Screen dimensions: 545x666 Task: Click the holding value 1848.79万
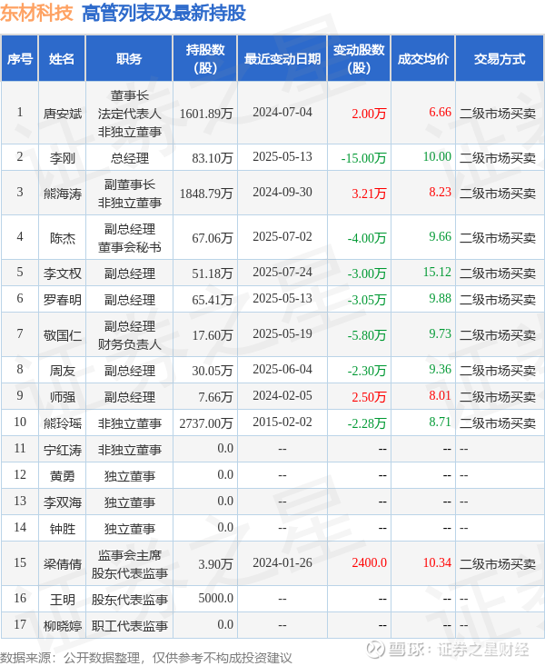[206, 194]
